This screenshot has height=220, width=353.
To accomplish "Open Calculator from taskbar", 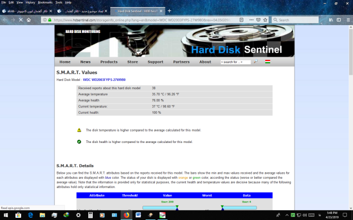I will 90,215.
